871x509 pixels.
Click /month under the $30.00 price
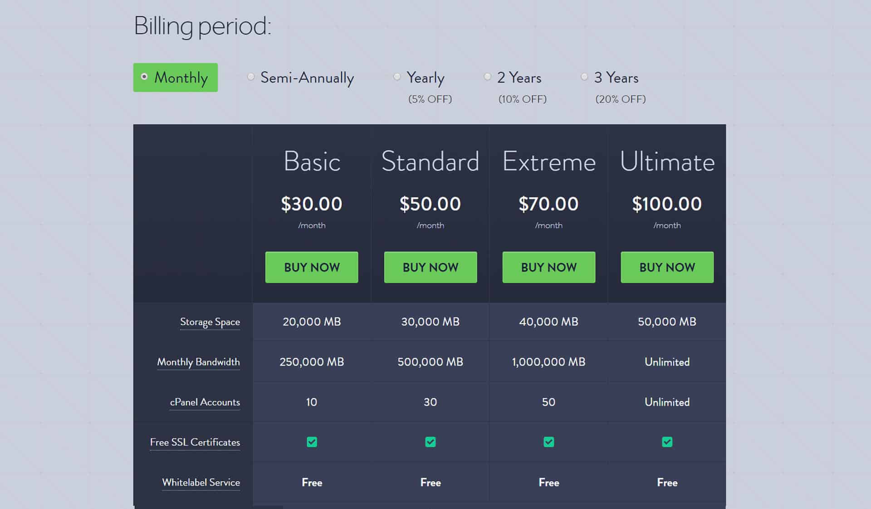(x=312, y=225)
